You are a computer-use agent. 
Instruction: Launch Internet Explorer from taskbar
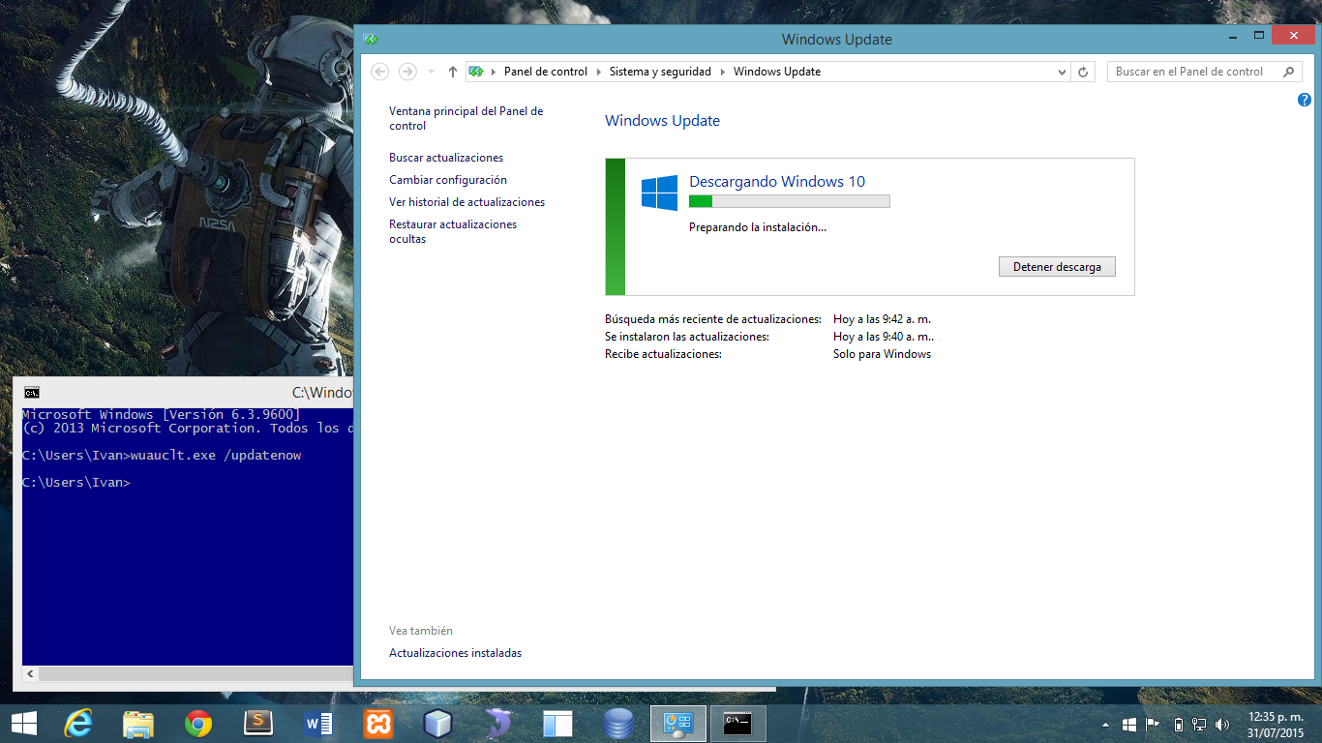point(78,724)
